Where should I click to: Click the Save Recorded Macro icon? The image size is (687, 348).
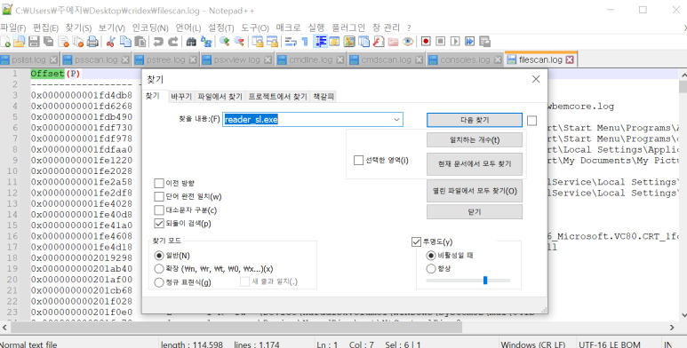[484, 42]
